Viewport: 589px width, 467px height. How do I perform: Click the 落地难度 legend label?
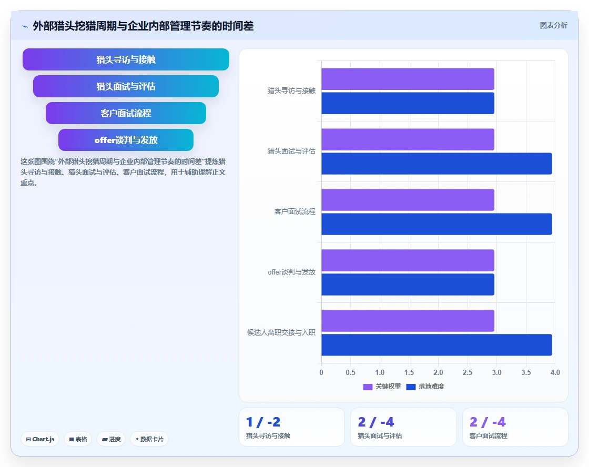(431, 387)
